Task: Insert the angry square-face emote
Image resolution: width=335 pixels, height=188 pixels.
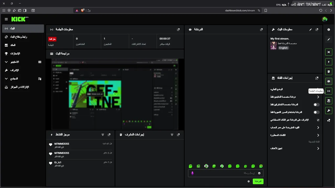Action: pyautogui.click(x=198, y=166)
